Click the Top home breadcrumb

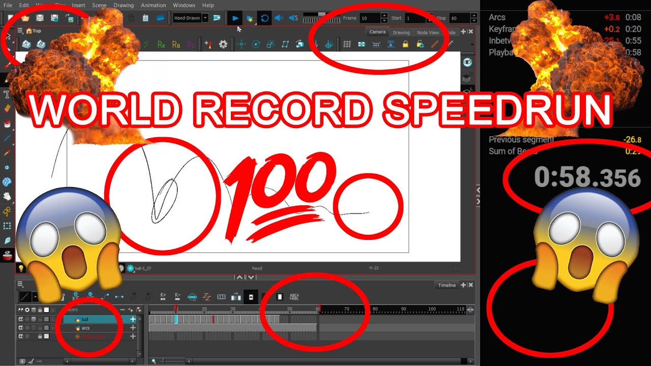pyautogui.click(x=33, y=31)
